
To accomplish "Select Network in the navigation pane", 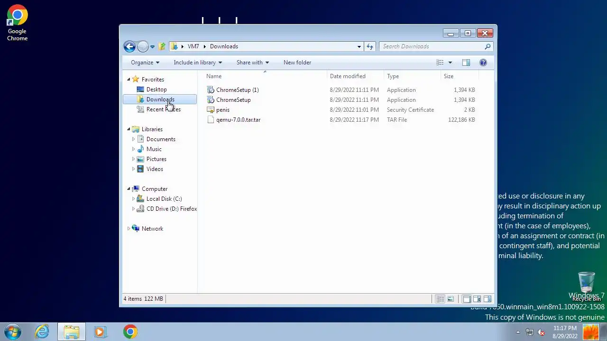I will 152,229.
